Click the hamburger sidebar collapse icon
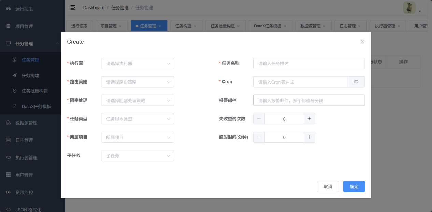 coord(73,7)
